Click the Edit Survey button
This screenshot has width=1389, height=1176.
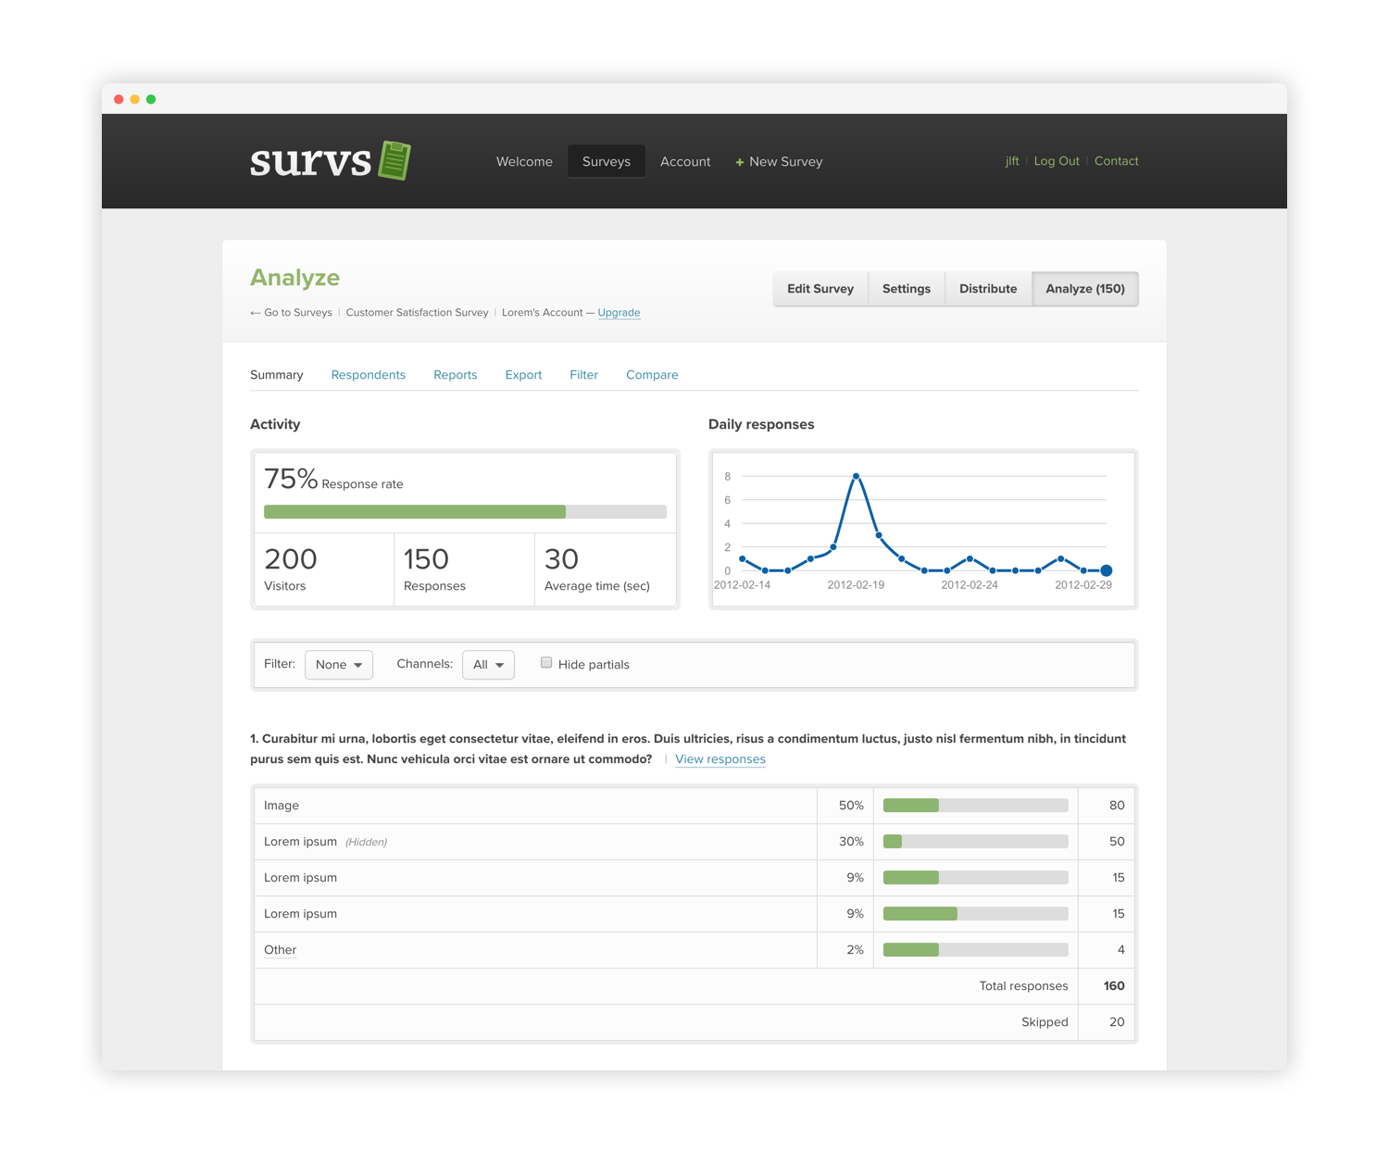pyautogui.click(x=820, y=288)
